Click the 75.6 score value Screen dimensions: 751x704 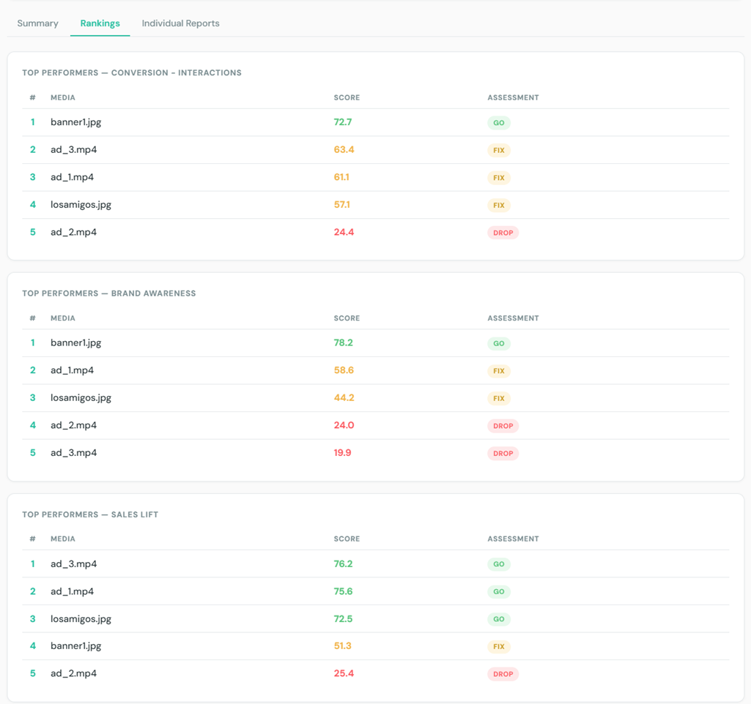coord(344,591)
